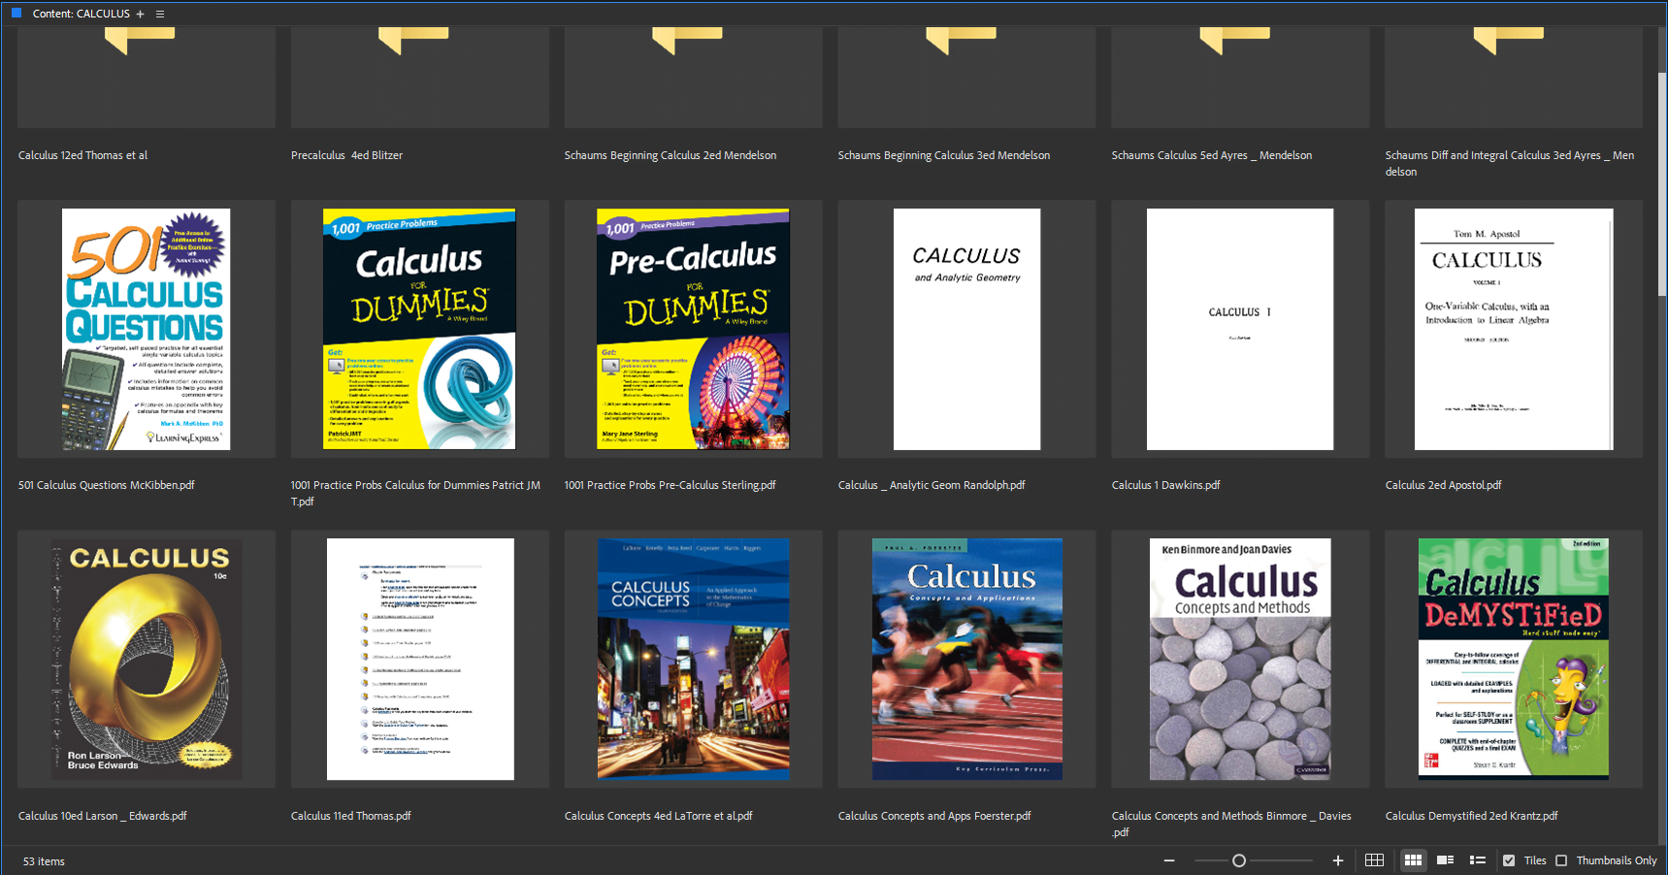Select the Precalculus 4ed Blitzer folder
The image size is (1668, 875).
tap(419, 78)
